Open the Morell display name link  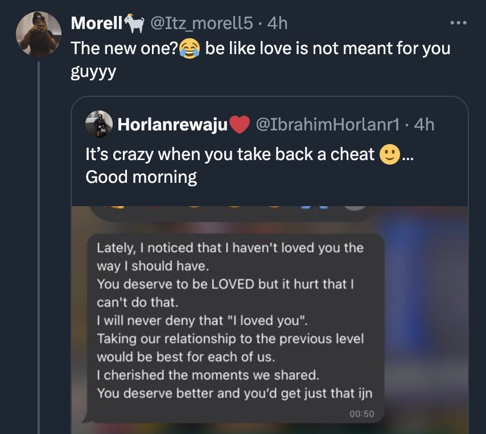pyautogui.click(x=97, y=23)
